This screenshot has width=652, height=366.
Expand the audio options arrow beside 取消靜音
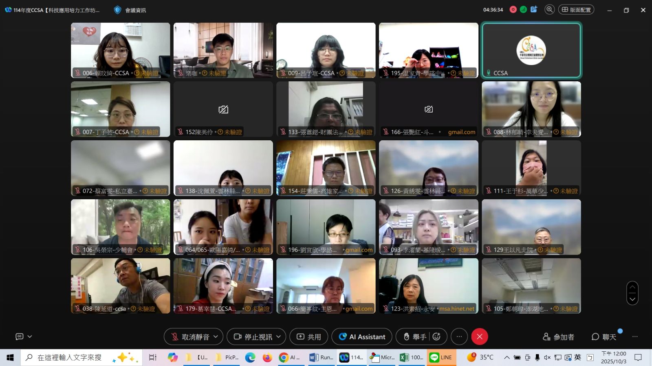[216, 337]
